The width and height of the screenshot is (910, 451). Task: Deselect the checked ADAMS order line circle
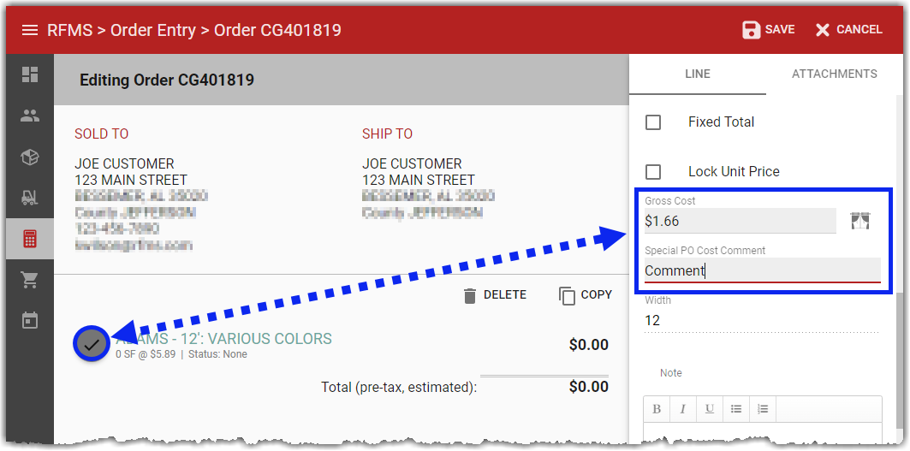[x=91, y=344]
